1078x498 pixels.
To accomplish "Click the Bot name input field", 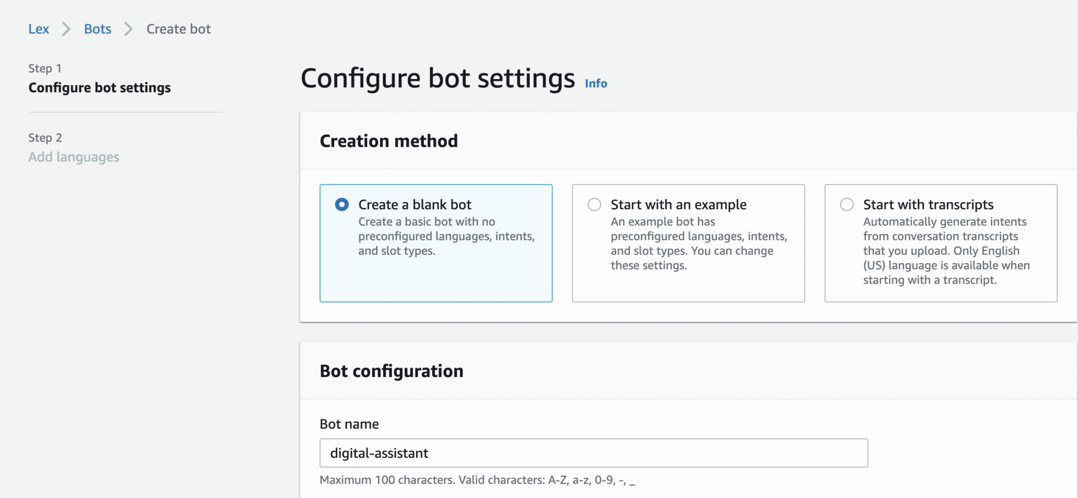I will 593,453.
